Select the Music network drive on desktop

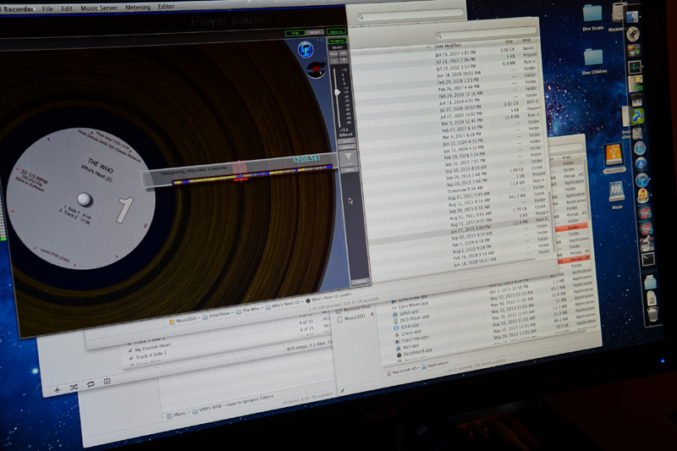(617, 195)
